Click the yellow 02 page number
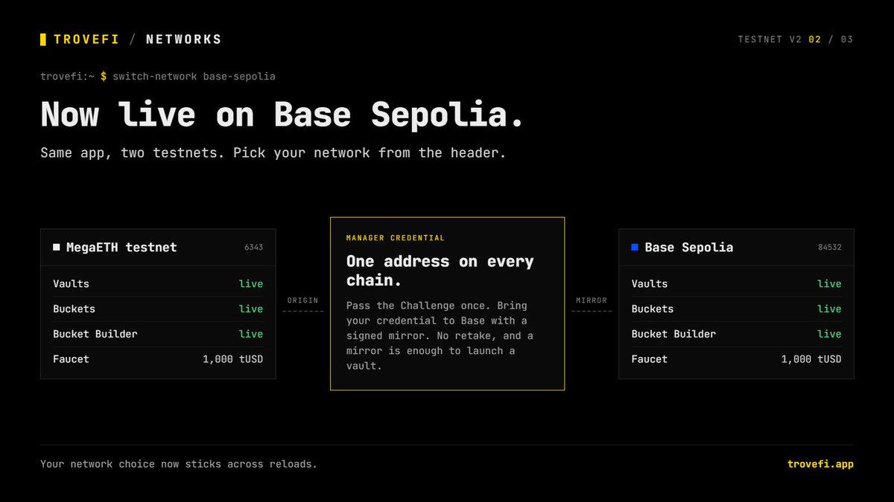Screen dimensions: 894x502 [815, 39]
